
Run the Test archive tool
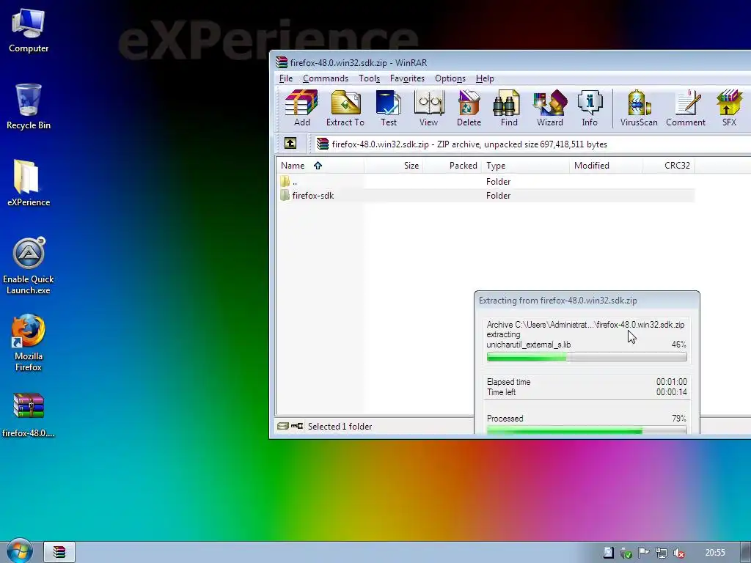coord(389,108)
